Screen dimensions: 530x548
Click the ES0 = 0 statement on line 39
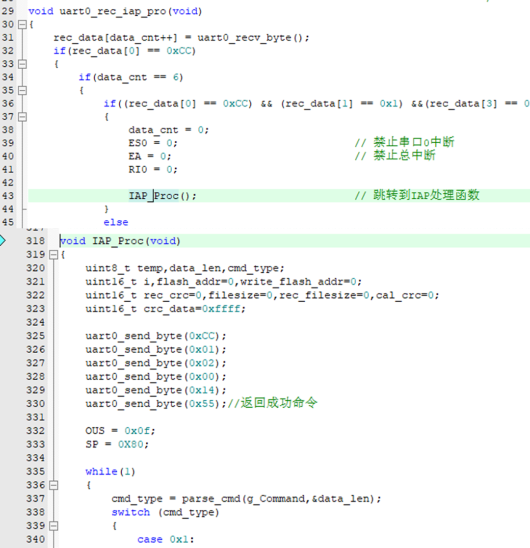[x=153, y=143]
